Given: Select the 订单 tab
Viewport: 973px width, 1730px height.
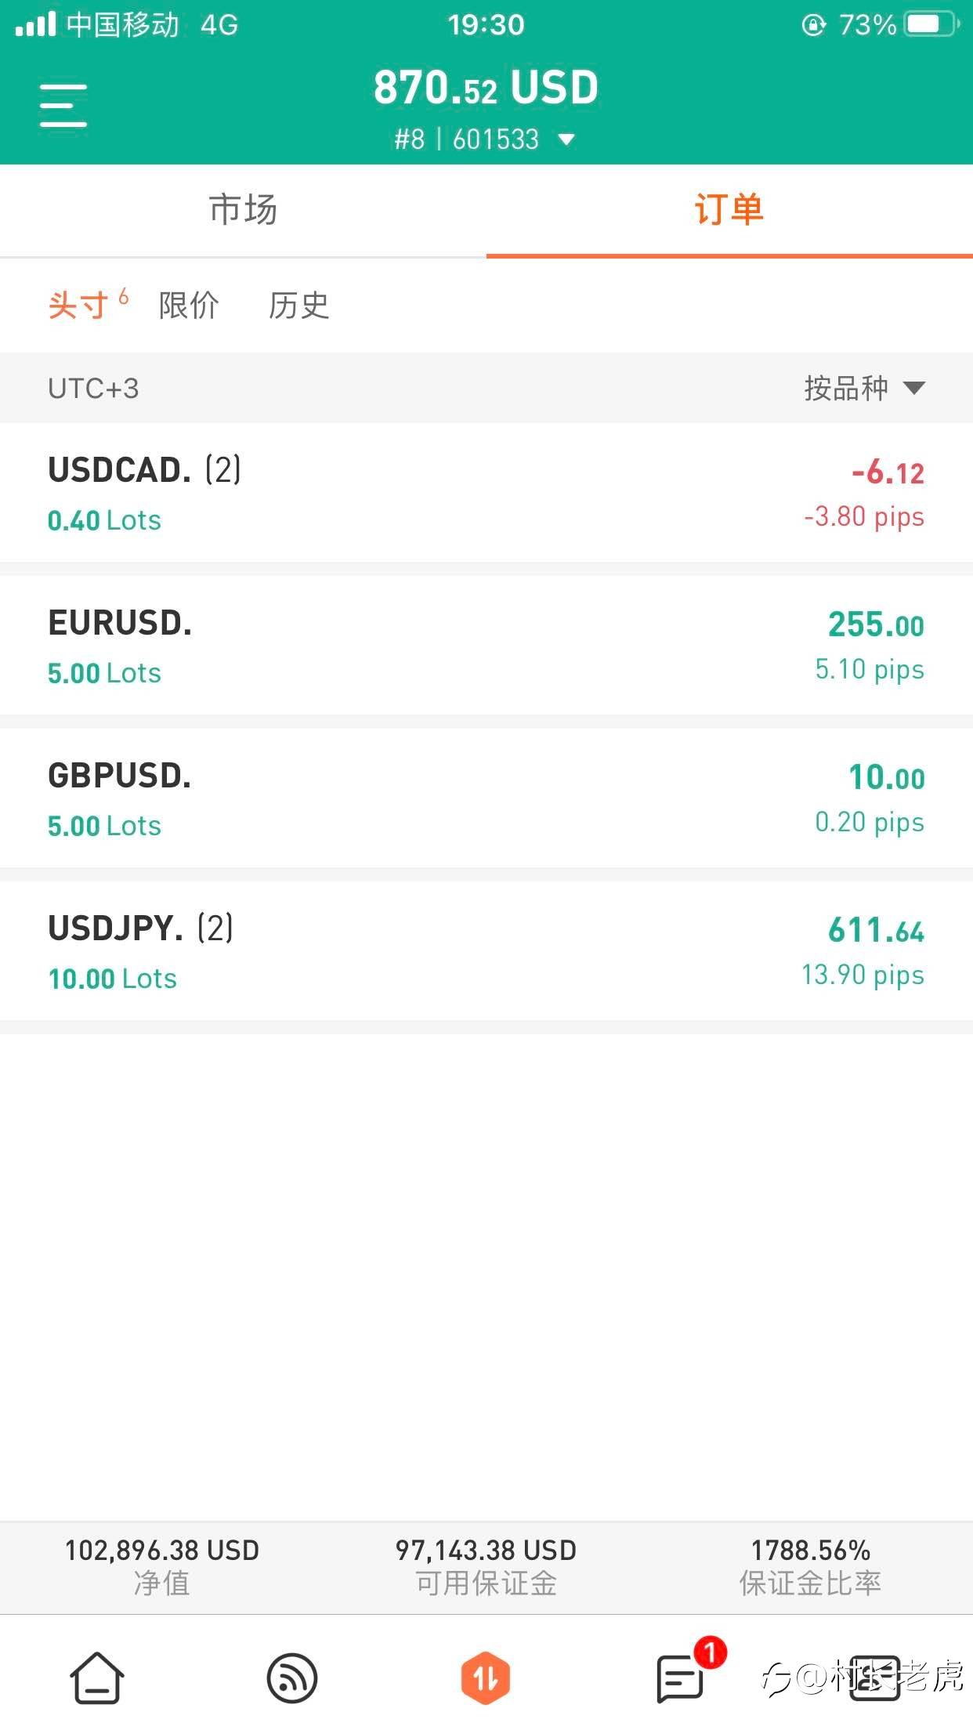Looking at the screenshot, I should pos(729,210).
